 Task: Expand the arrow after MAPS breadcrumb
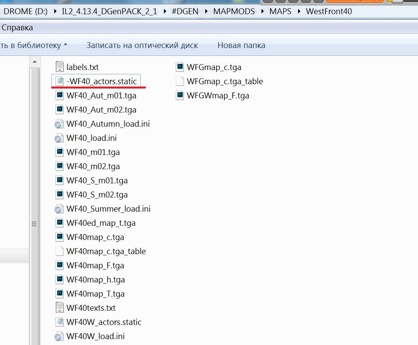pyautogui.click(x=299, y=11)
